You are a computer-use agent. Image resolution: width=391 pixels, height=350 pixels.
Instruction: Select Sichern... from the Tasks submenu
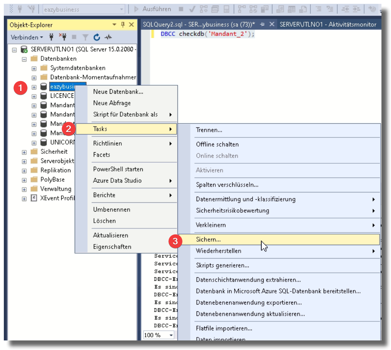(209, 239)
